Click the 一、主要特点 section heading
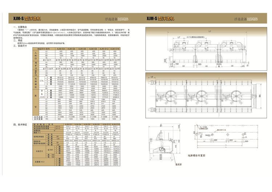Viewport: 272px width, 192px height. point(21,27)
